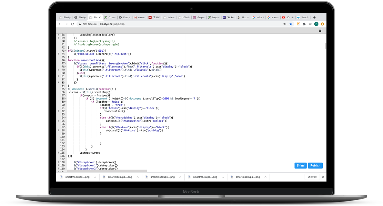This screenshot has width=383, height=206.
Task: Click the info marker on line 105
Action: pos(58,153)
